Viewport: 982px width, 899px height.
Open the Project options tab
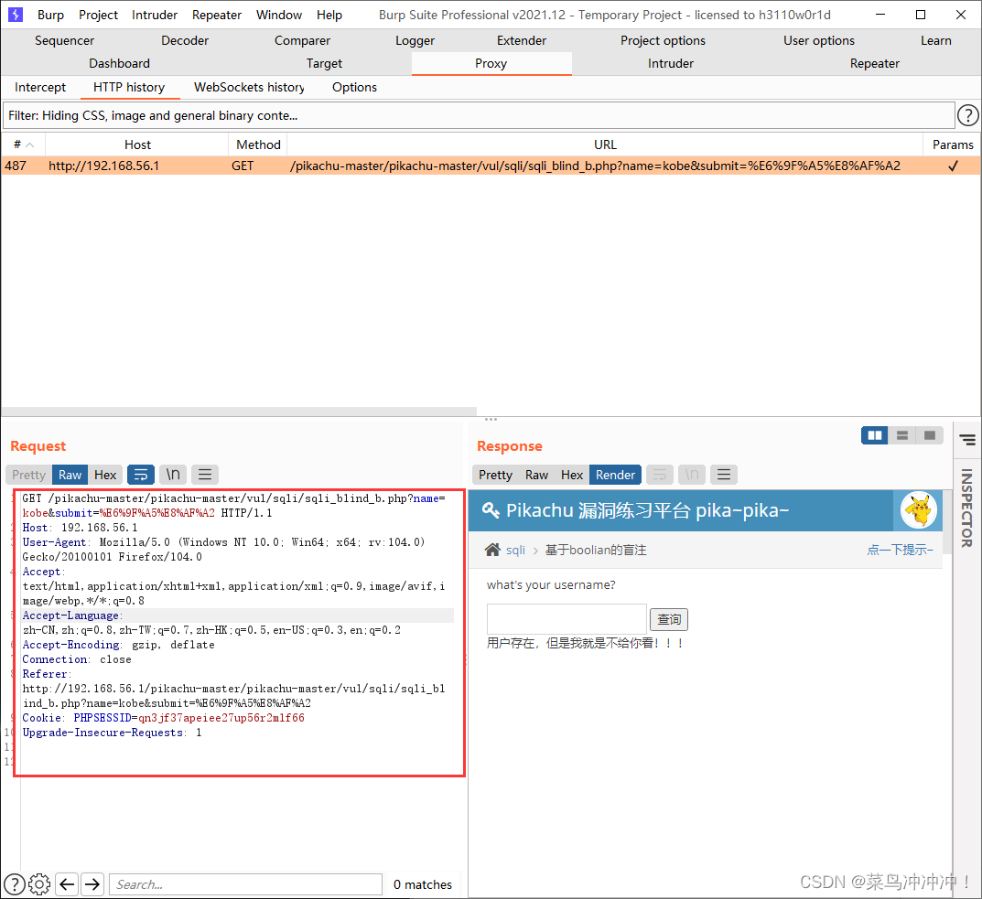point(664,40)
